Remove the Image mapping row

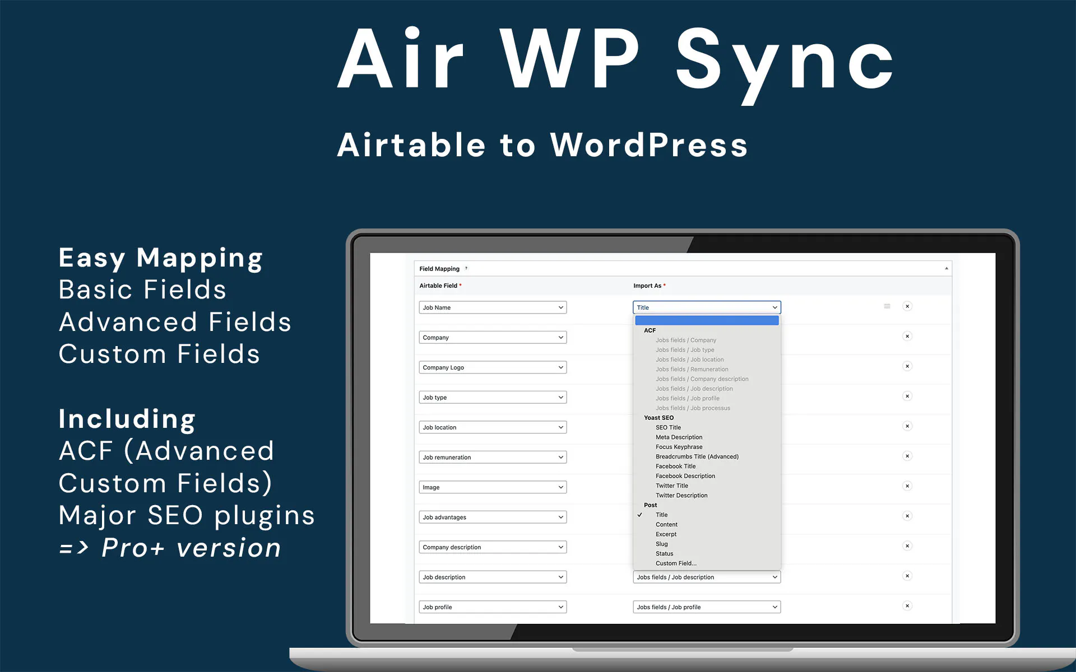tap(907, 486)
